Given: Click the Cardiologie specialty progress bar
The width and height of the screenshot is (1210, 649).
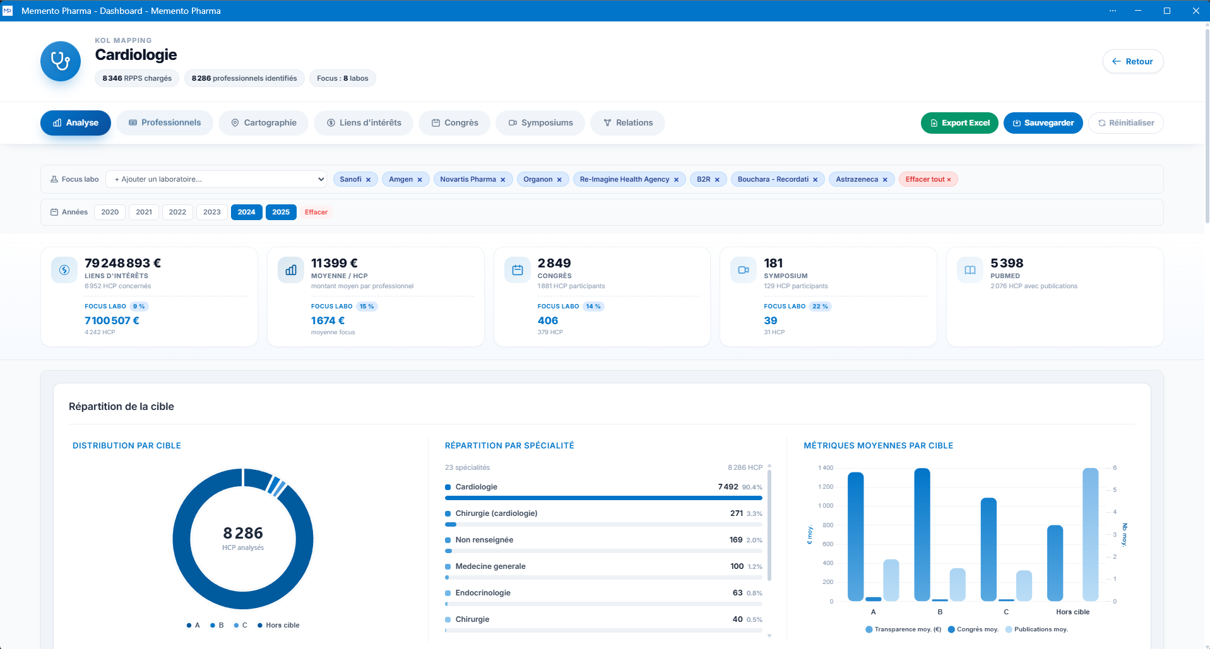Looking at the screenshot, I should coord(603,498).
